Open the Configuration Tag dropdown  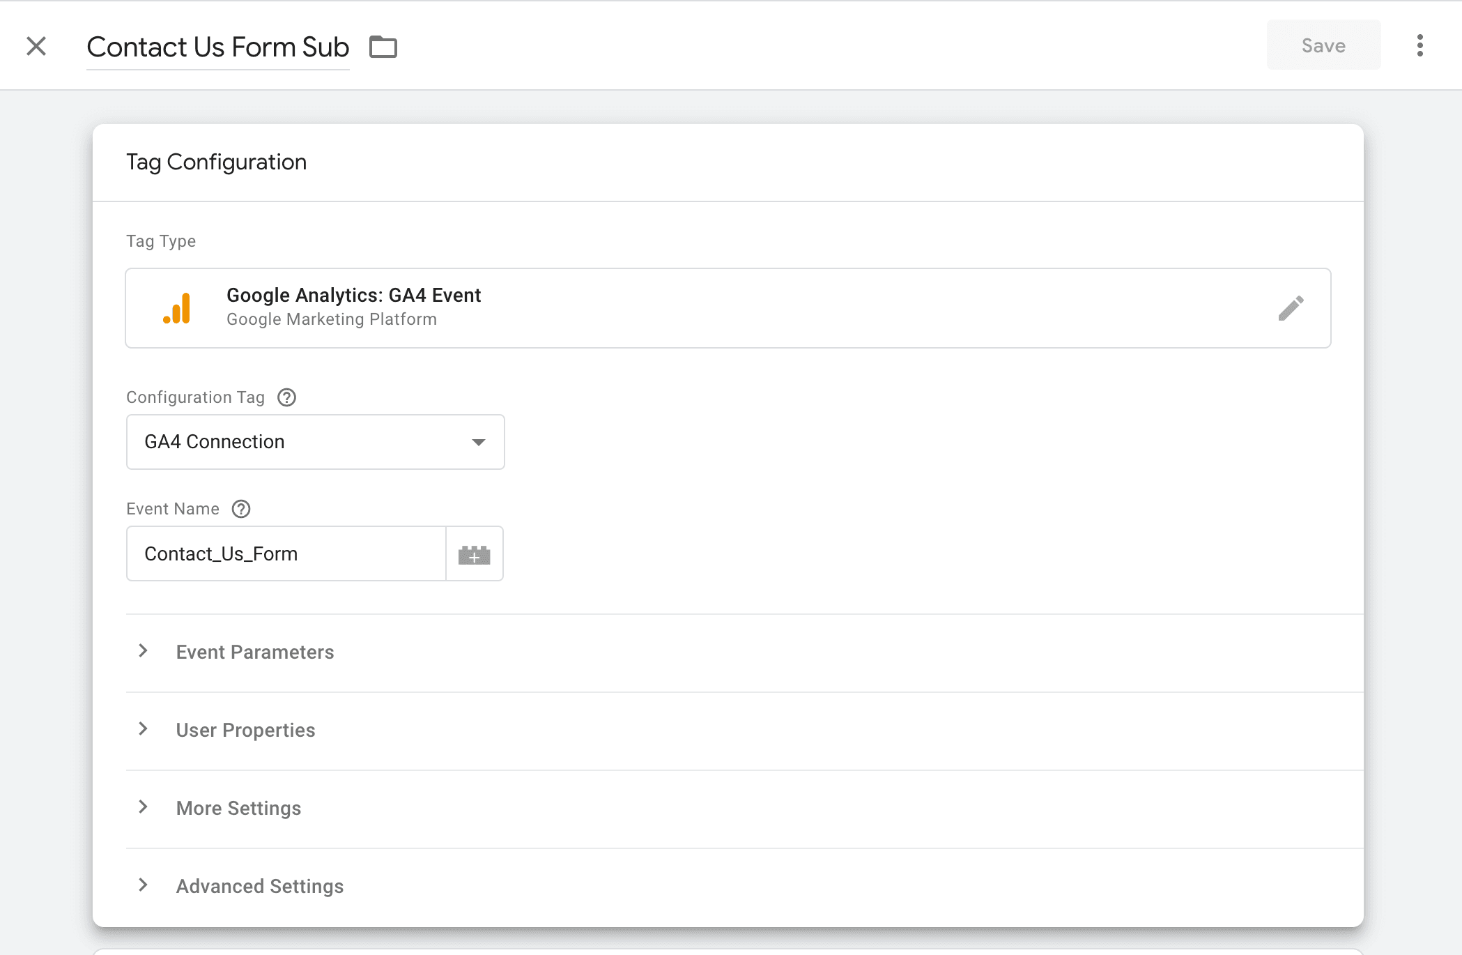(316, 440)
